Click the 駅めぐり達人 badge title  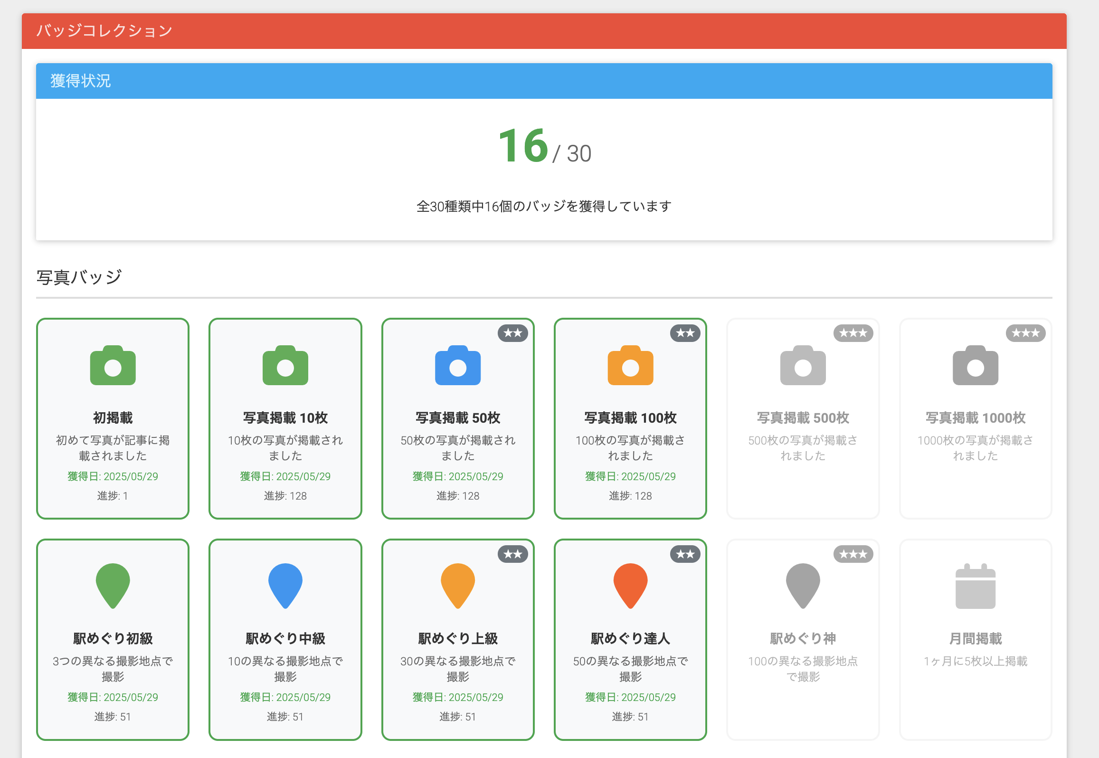[630, 638]
